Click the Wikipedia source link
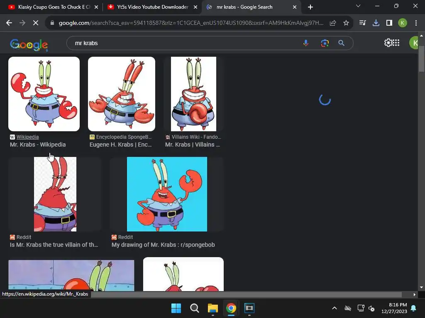Screen dimensions: 425x318 point(27,137)
